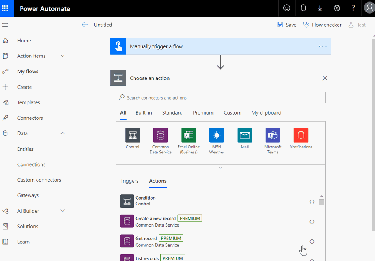Click the Manually trigger a flow hand icon
This screenshot has width=375, height=261.
[x=118, y=46]
